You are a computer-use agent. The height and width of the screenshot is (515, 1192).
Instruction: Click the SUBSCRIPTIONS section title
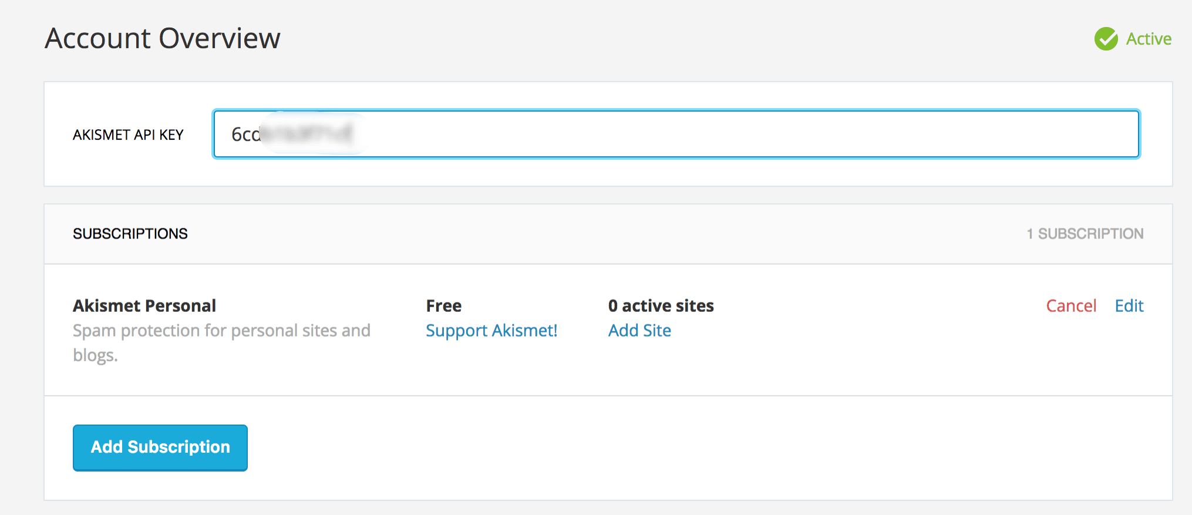tap(130, 234)
